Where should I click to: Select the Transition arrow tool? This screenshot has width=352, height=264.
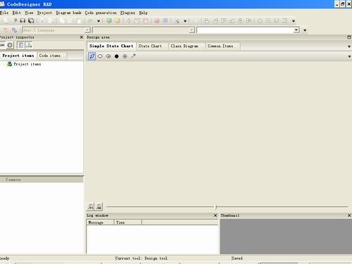(133, 56)
